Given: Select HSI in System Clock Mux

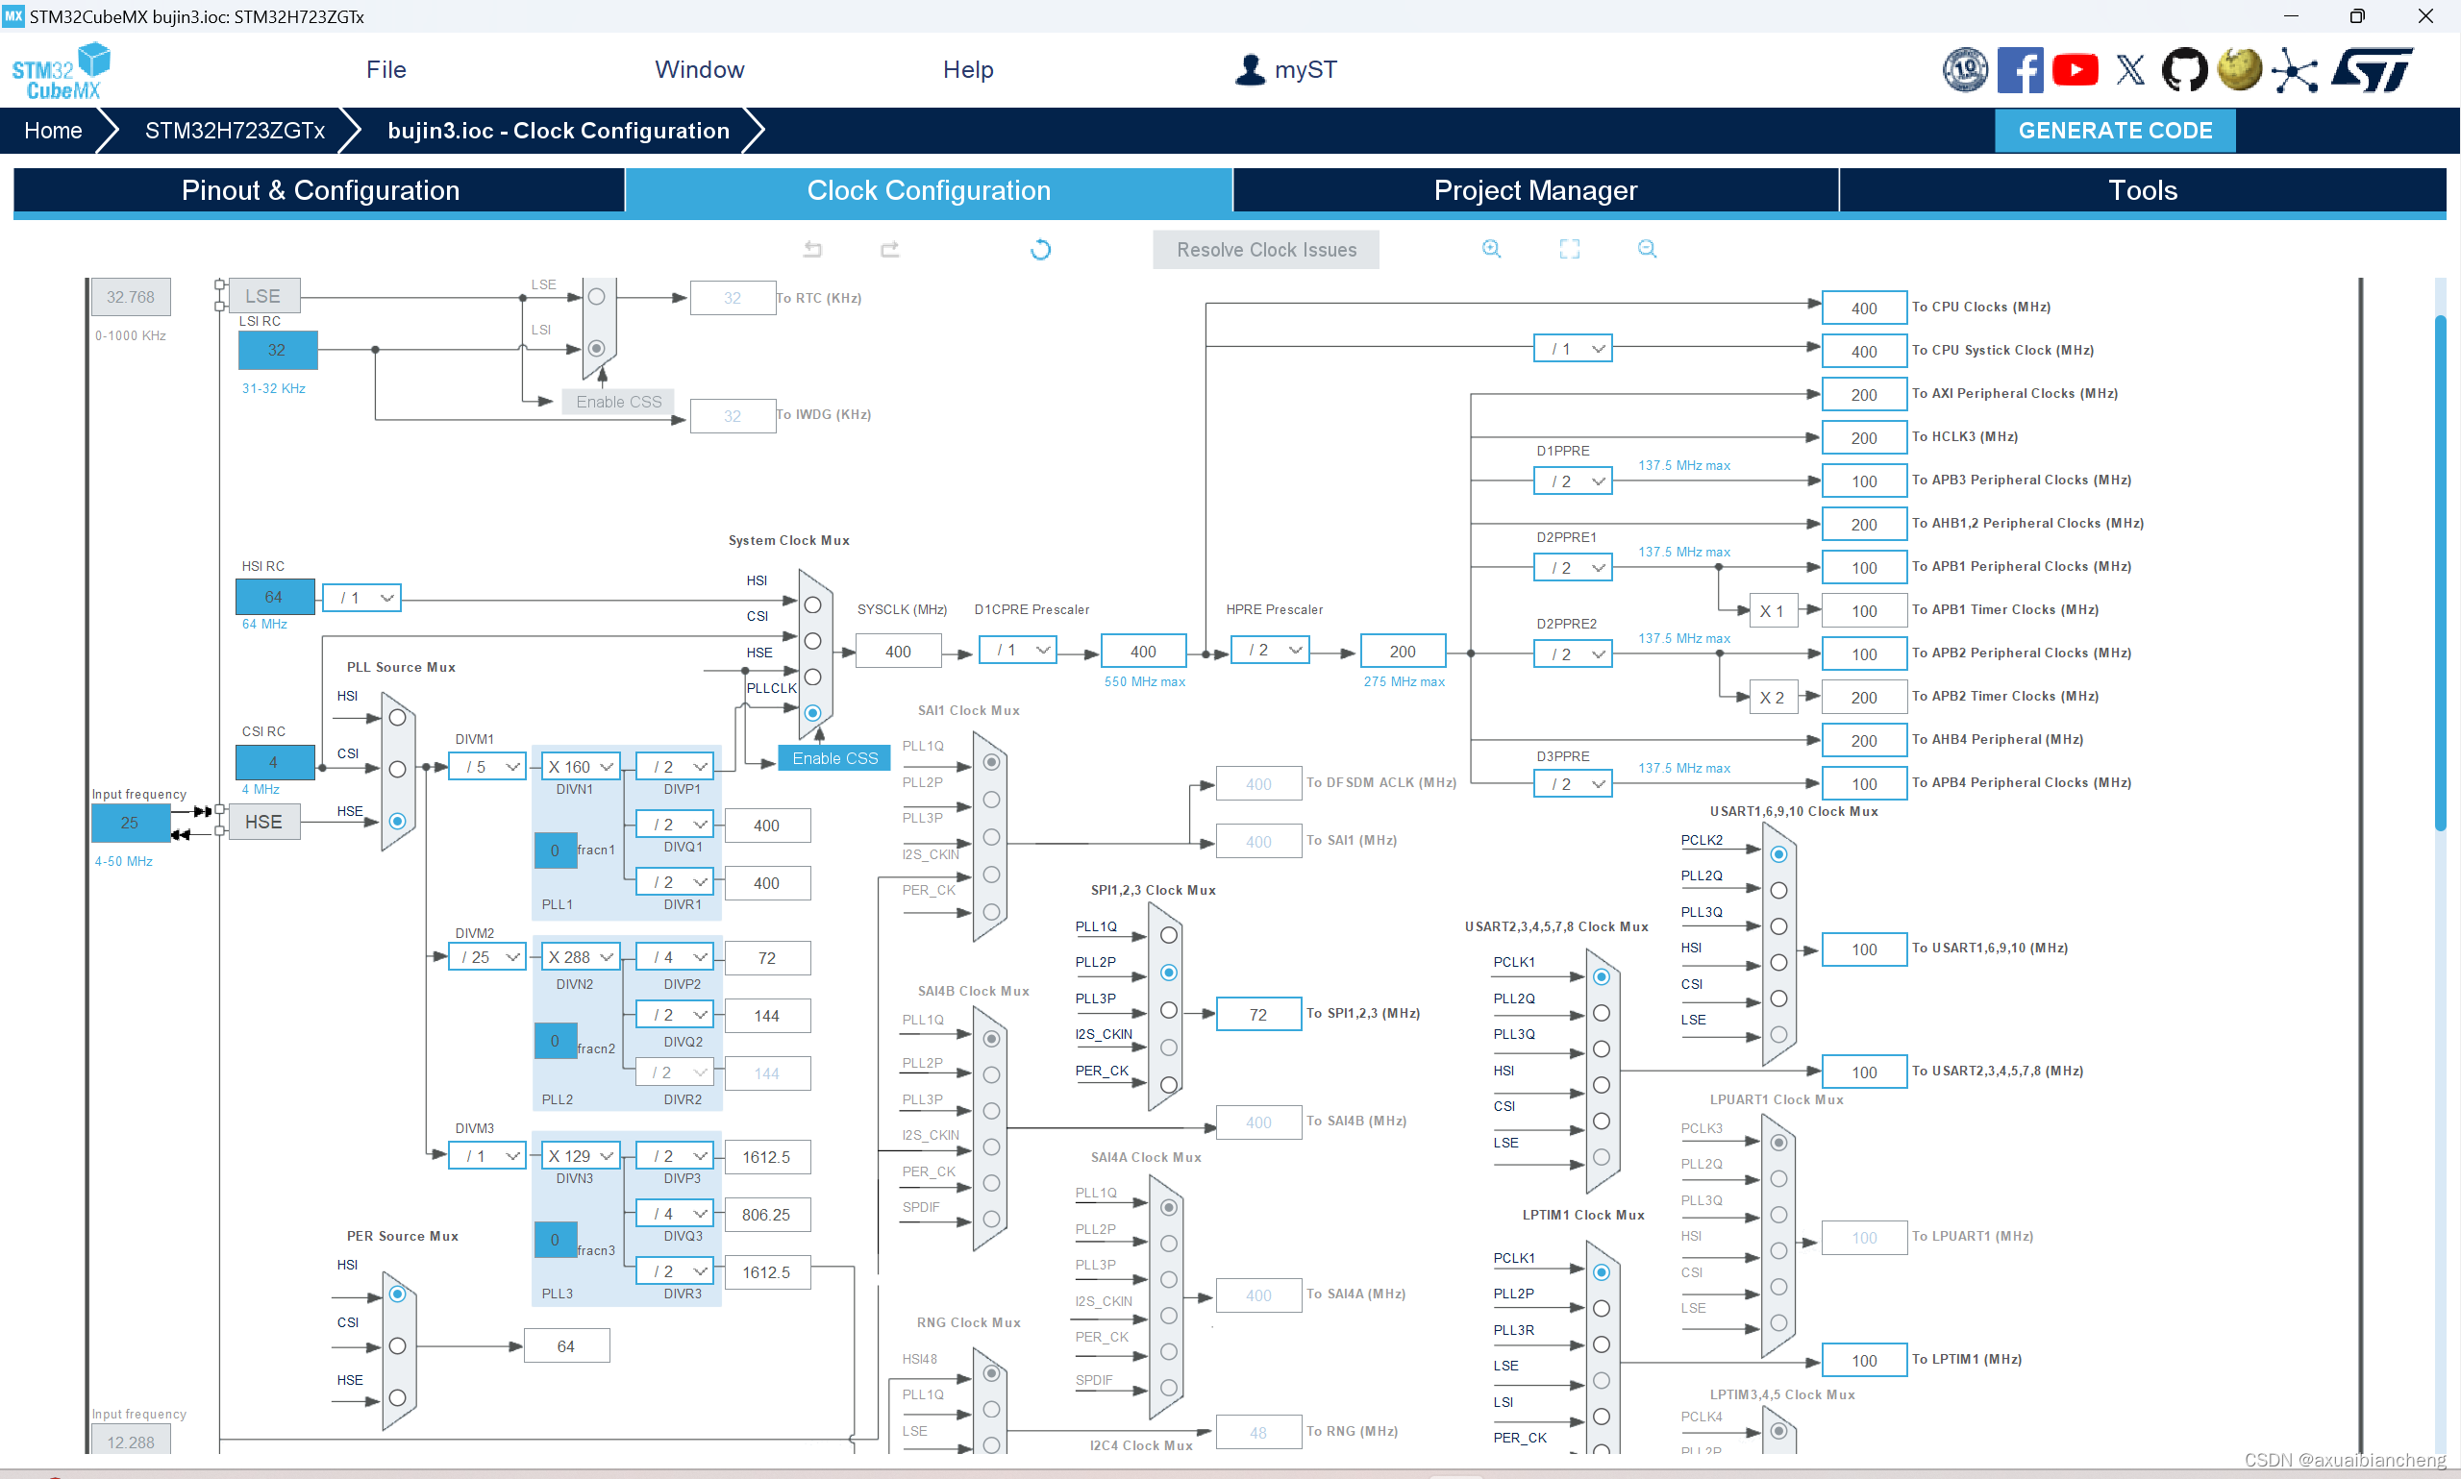Looking at the screenshot, I should (812, 604).
